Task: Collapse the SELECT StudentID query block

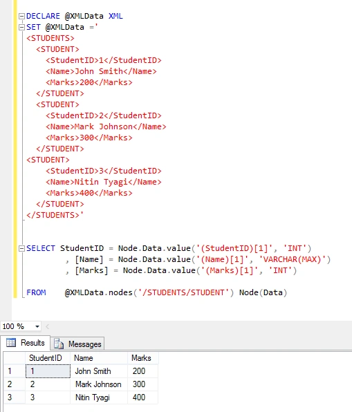Action: (21, 249)
